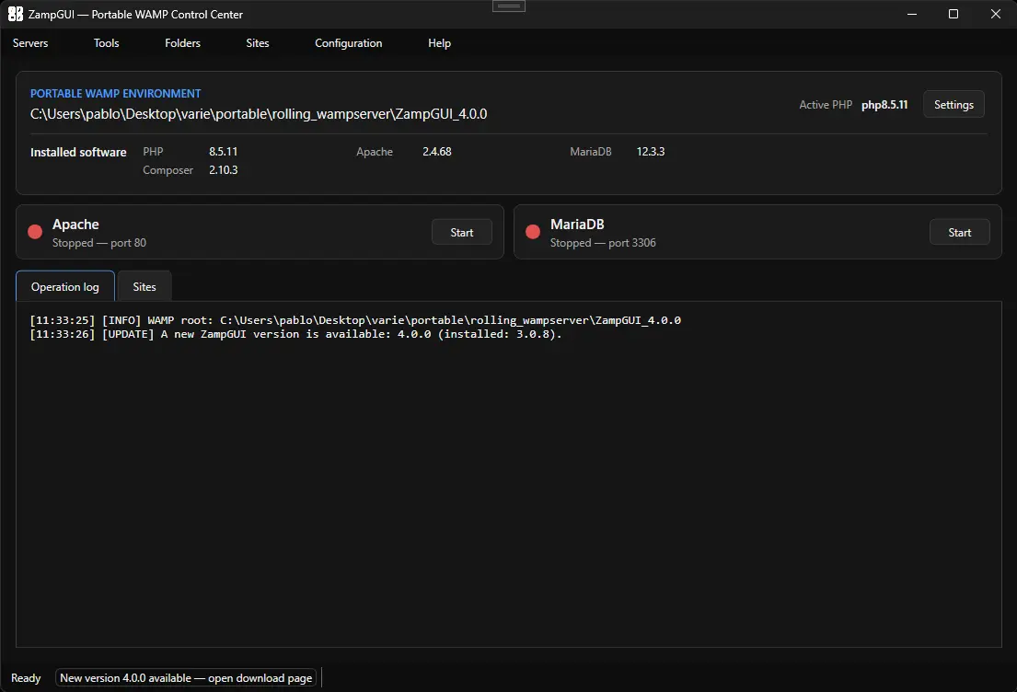The image size is (1017, 692).
Task: Click the Ready status bar text
Action: pos(26,677)
